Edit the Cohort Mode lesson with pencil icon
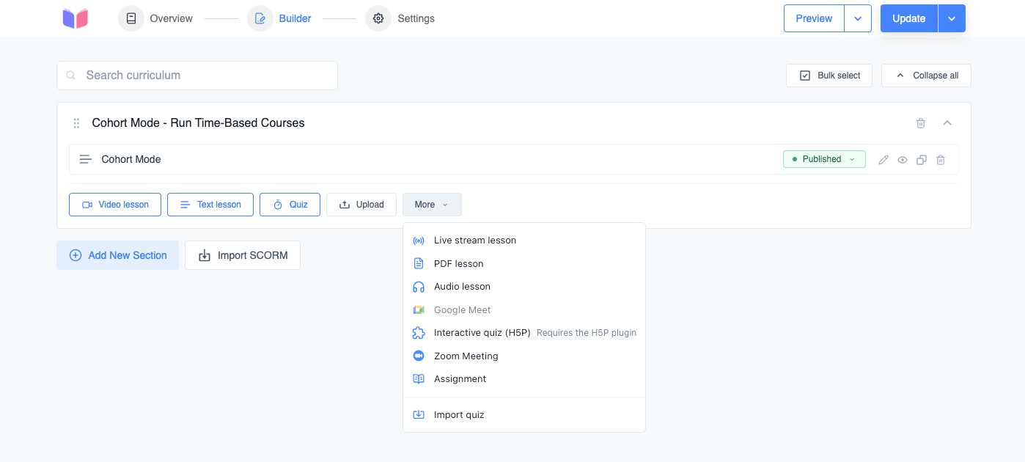Image resolution: width=1025 pixels, height=462 pixels. [x=883, y=160]
